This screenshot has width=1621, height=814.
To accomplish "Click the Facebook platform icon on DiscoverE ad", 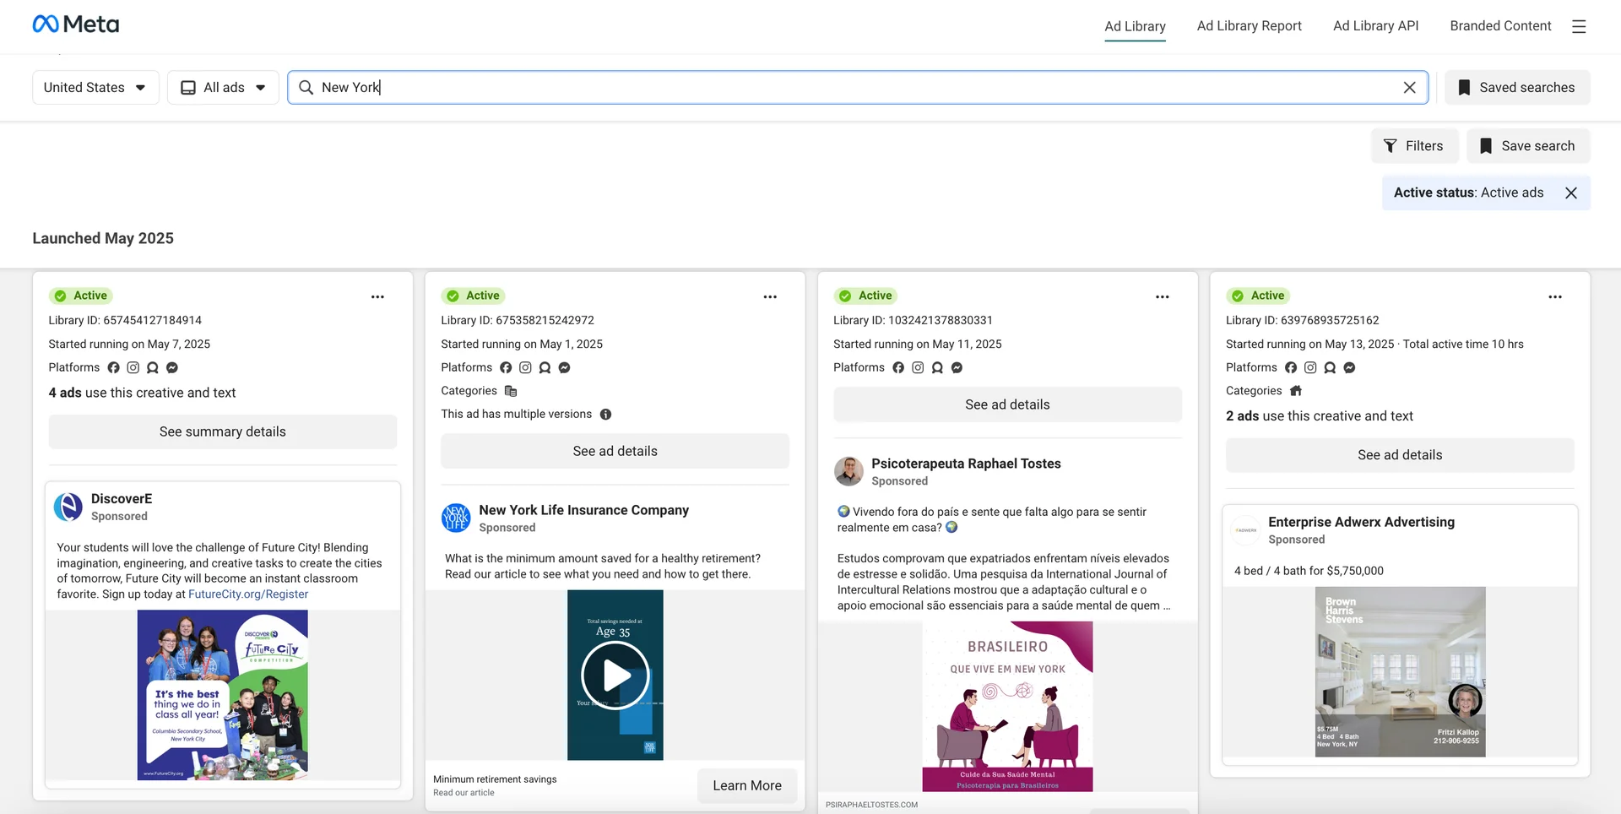I will (113, 367).
